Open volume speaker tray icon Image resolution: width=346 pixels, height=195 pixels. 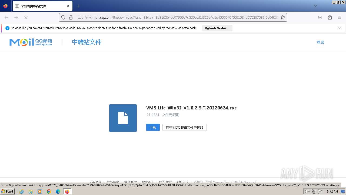(307, 191)
